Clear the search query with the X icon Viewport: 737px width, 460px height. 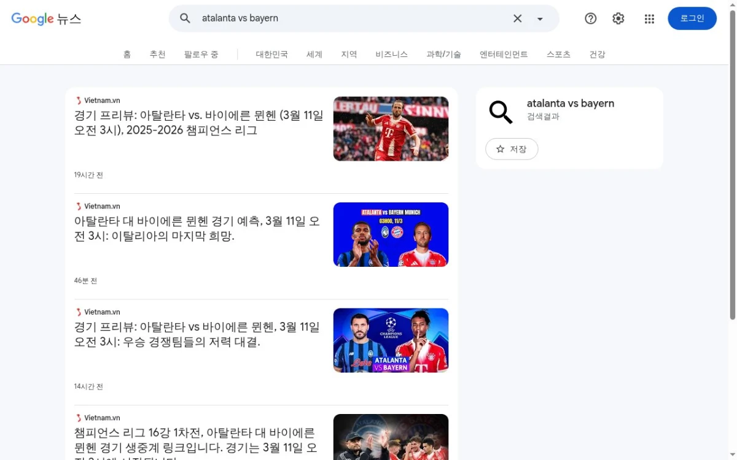click(x=517, y=18)
